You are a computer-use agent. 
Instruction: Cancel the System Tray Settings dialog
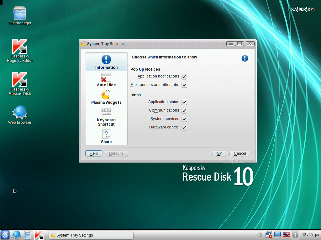click(240, 153)
